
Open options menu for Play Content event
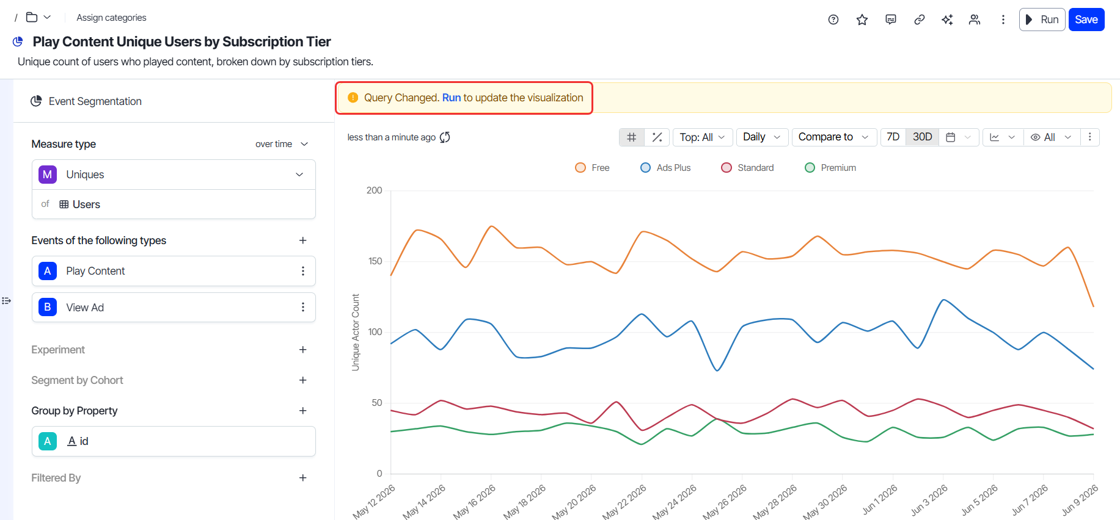point(303,271)
